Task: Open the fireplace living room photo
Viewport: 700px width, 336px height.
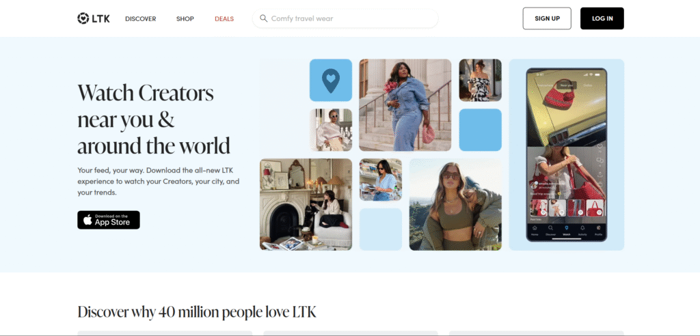Action: tap(306, 204)
